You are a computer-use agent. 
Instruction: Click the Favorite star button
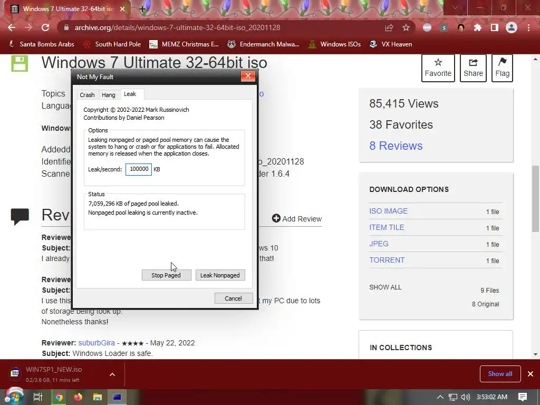pyautogui.click(x=438, y=68)
